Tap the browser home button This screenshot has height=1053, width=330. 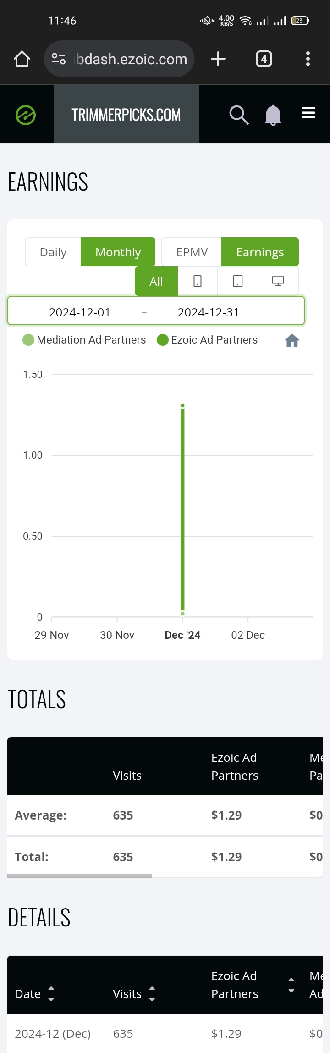point(22,59)
